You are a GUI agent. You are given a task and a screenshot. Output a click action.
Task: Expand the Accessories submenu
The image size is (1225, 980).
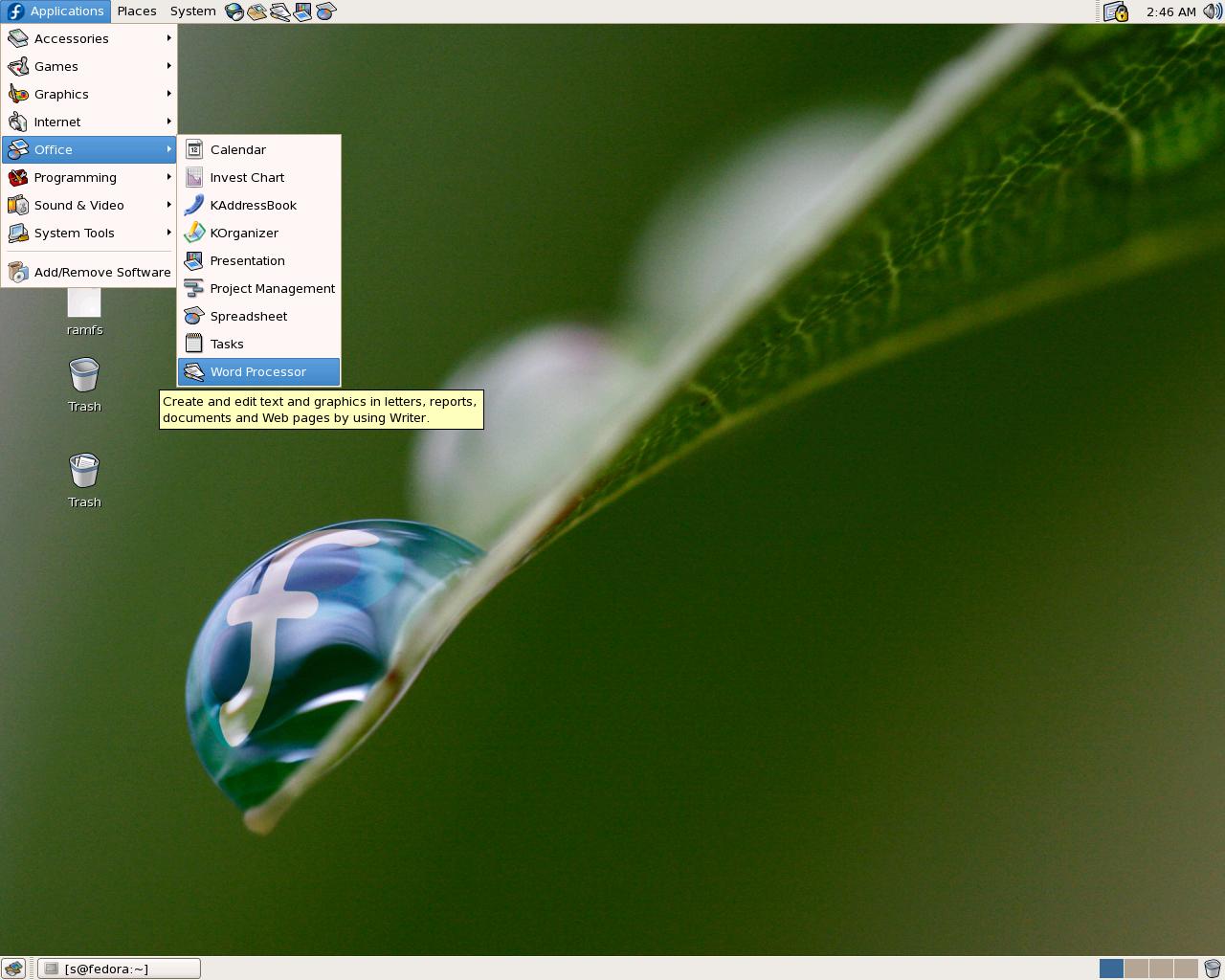point(89,38)
